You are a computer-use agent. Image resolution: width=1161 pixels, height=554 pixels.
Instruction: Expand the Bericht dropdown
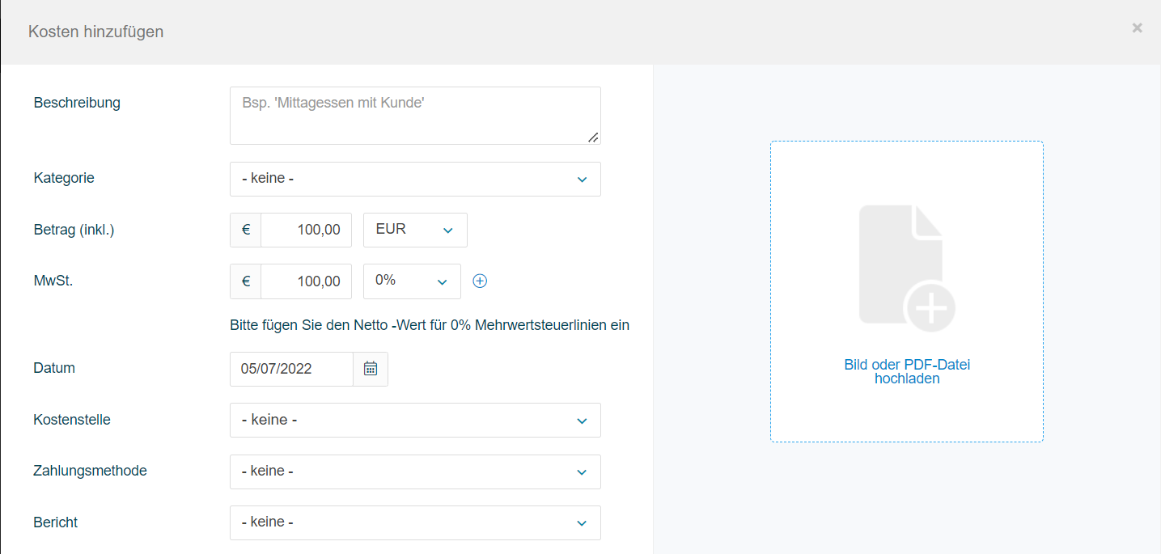click(415, 522)
